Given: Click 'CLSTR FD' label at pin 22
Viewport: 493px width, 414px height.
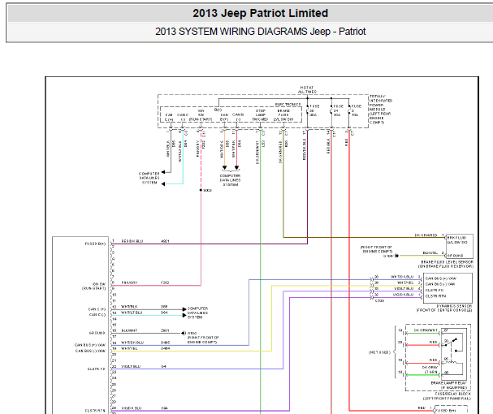Looking at the screenshot, I should pos(96,369).
